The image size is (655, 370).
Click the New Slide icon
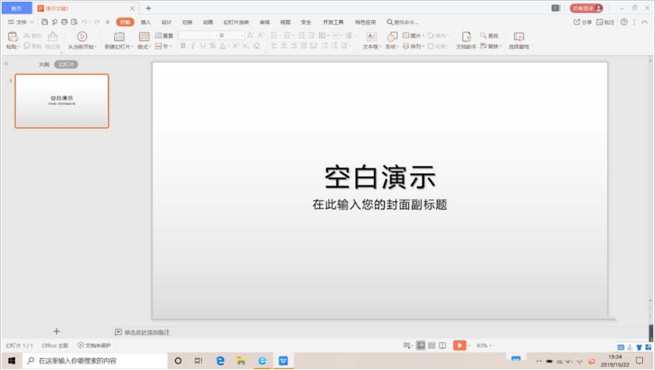coord(119,37)
